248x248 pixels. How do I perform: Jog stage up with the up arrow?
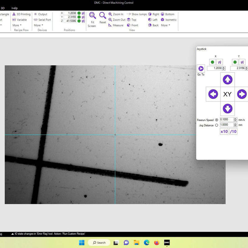(x=228, y=80)
